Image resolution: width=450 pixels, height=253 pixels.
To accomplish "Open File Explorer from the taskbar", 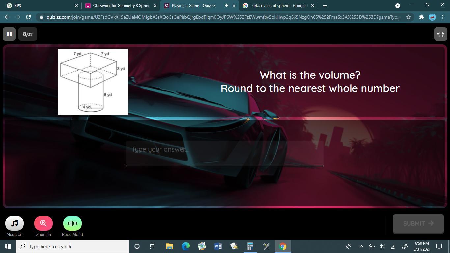I will (x=169, y=246).
